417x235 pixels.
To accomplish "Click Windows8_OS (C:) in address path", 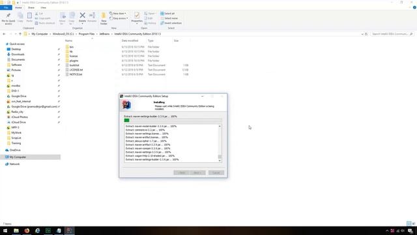I will point(63,34).
